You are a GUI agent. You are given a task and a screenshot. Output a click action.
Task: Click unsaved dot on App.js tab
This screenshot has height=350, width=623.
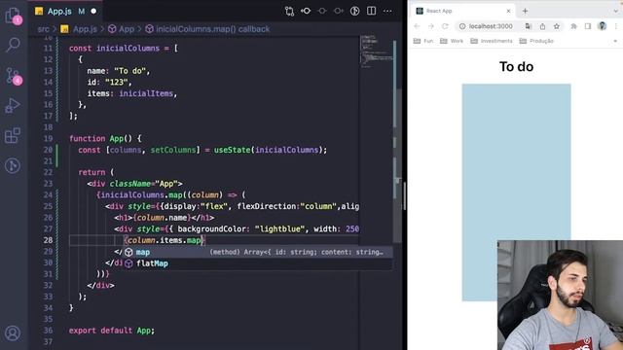93,11
